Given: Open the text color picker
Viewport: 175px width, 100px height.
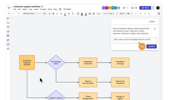Looking at the screenshot, I should click(x=65, y=14).
